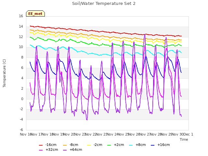Toggle the -8cm legend entry
This screenshot has width=208, height=156.
[x=71, y=145]
